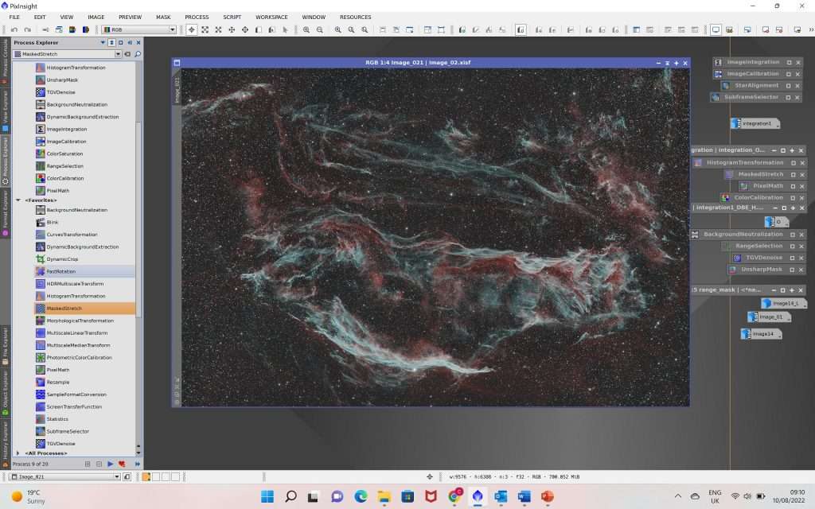Click the expand-all icon at Process Explorer bottom

pyautogui.click(x=88, y=464)
